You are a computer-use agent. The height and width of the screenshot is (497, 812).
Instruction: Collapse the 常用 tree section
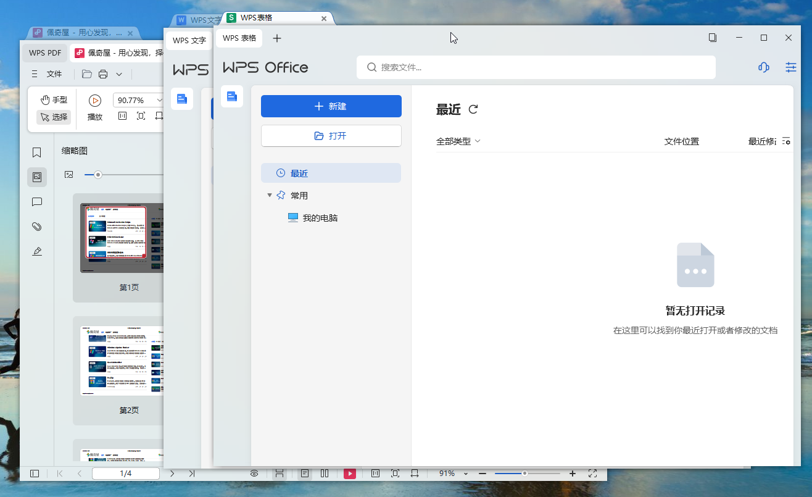coord(270,195)
